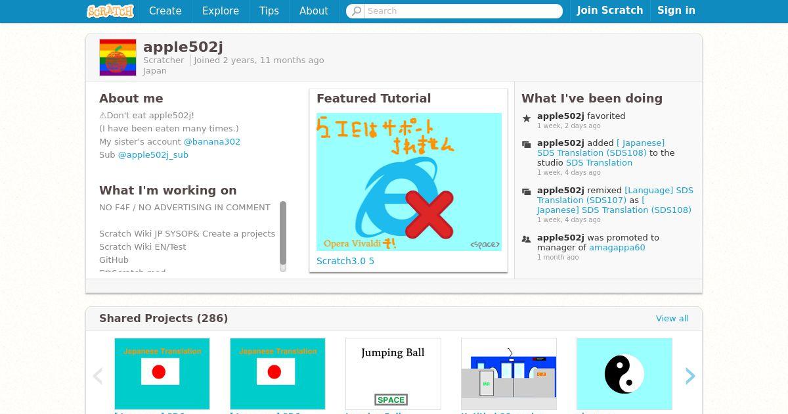The width and height of the screenshot is (788, 414).
Task: Go to previous shared projects page arrow
Action: pos(98,376)
